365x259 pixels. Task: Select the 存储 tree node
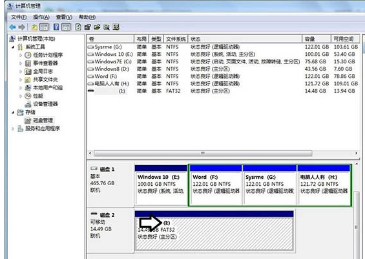tap(26, 112)
